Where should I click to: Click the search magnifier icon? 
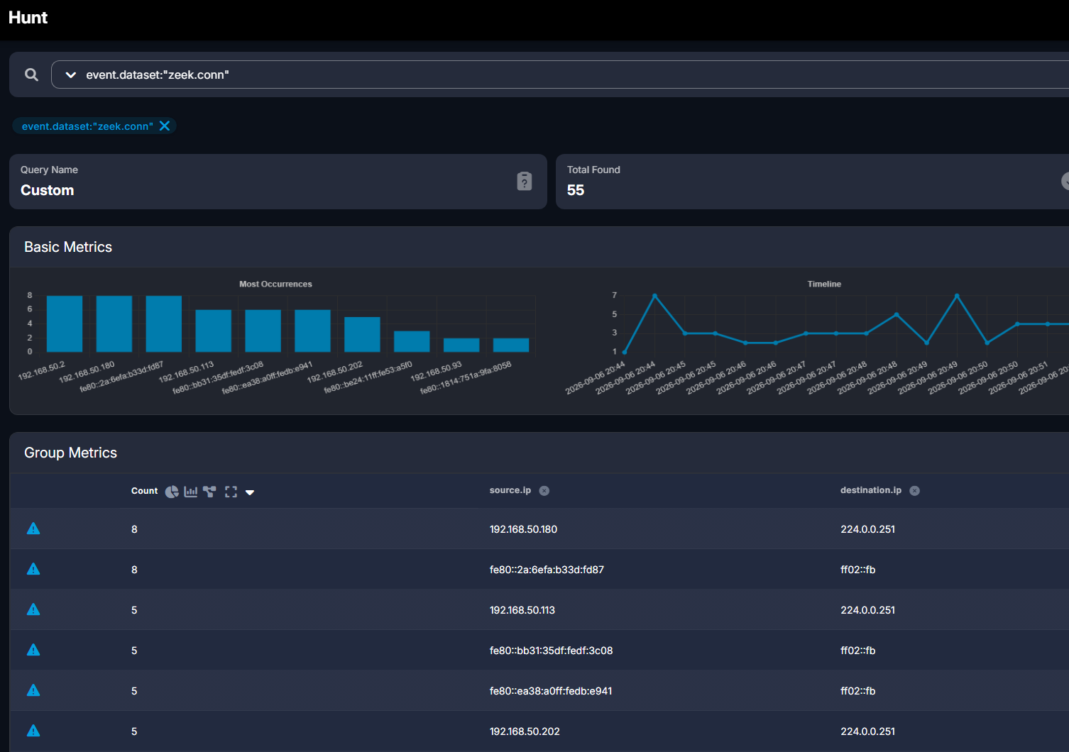click(31, 74)
